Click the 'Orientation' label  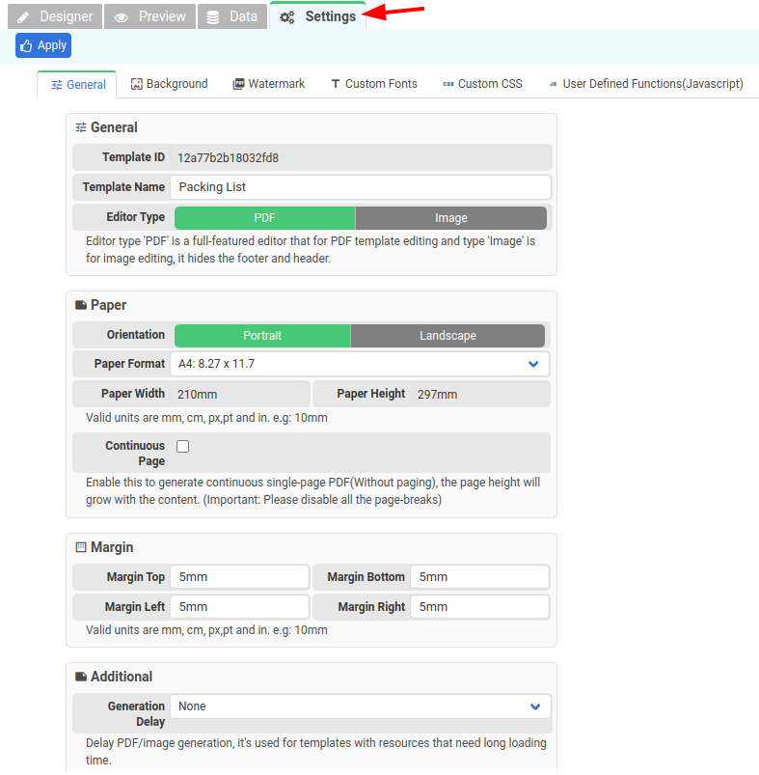[136, 335]
